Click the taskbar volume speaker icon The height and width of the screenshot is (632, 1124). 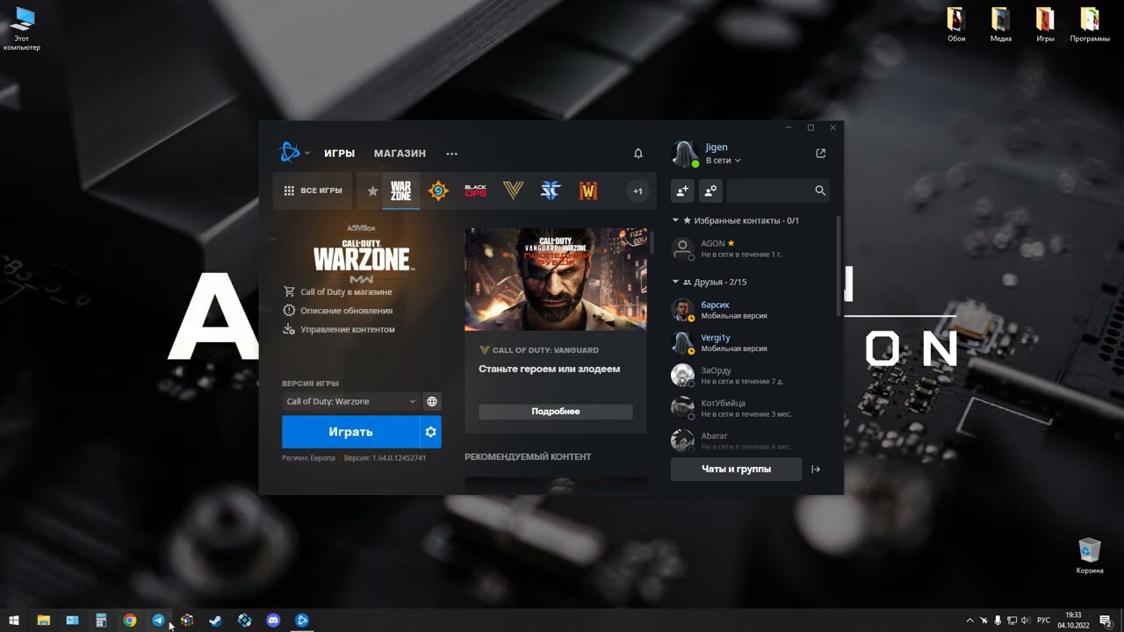(1026, 621)
